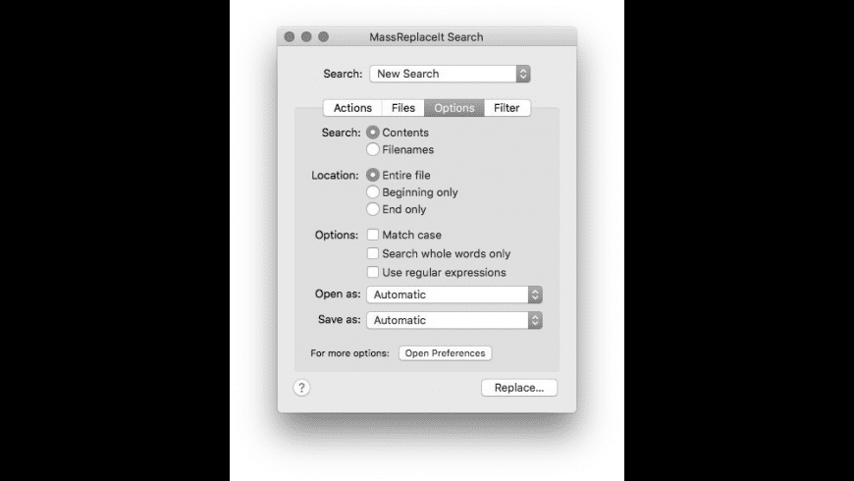Minimize the MassReplaceIt Search window
This screenshot has width=854, height=481.
click(x=306, y=36)
